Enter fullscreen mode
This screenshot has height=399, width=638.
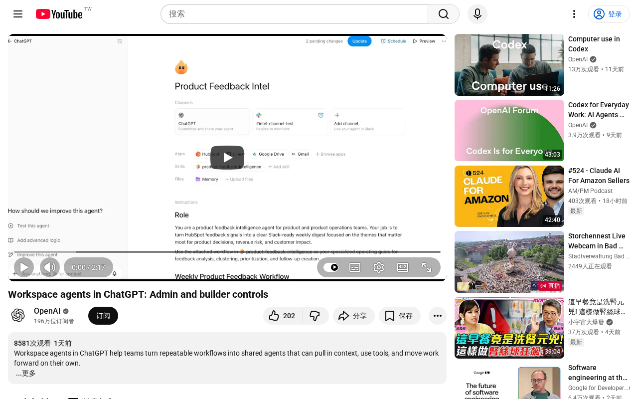click(427, 267)
